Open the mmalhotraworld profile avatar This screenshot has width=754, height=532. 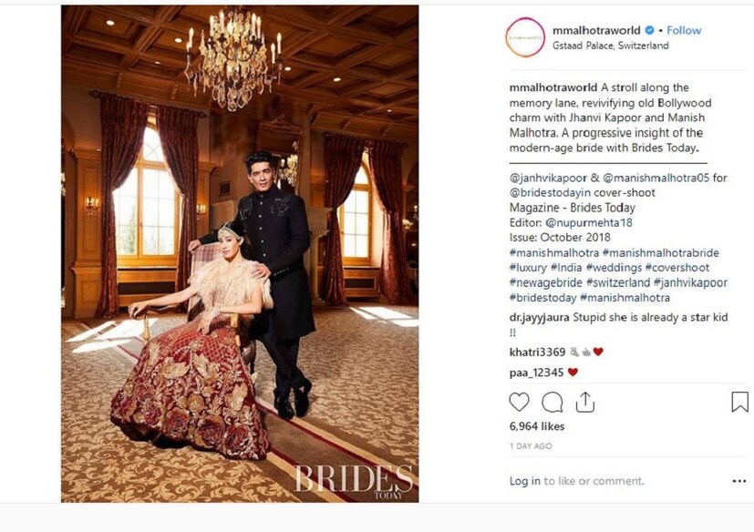(525, 37)
